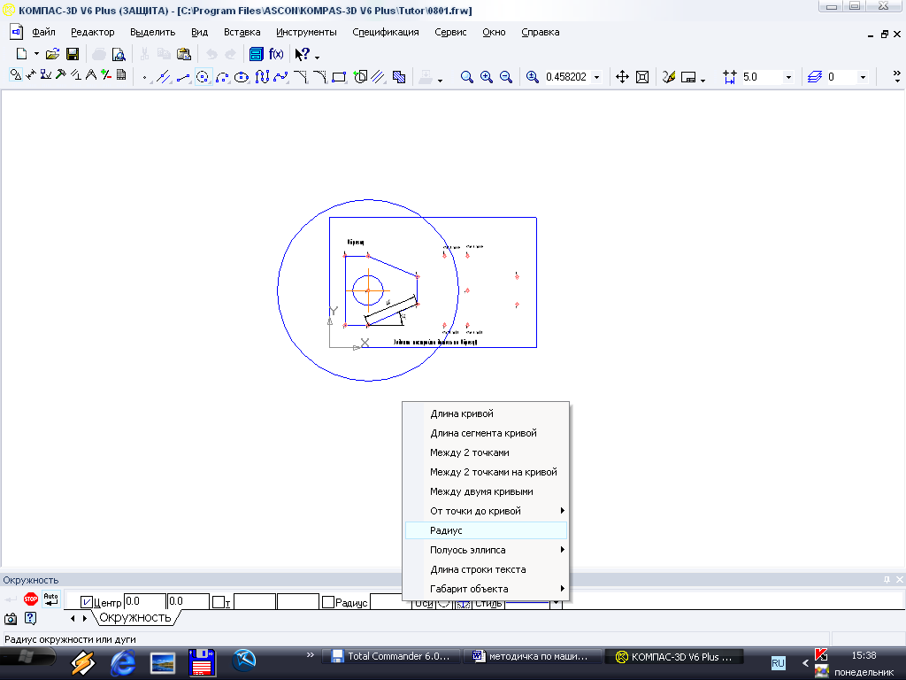Open the line Стиль dropdown arrow
Viewport: 906px width, 680px height.
click(x=556, y=602)
